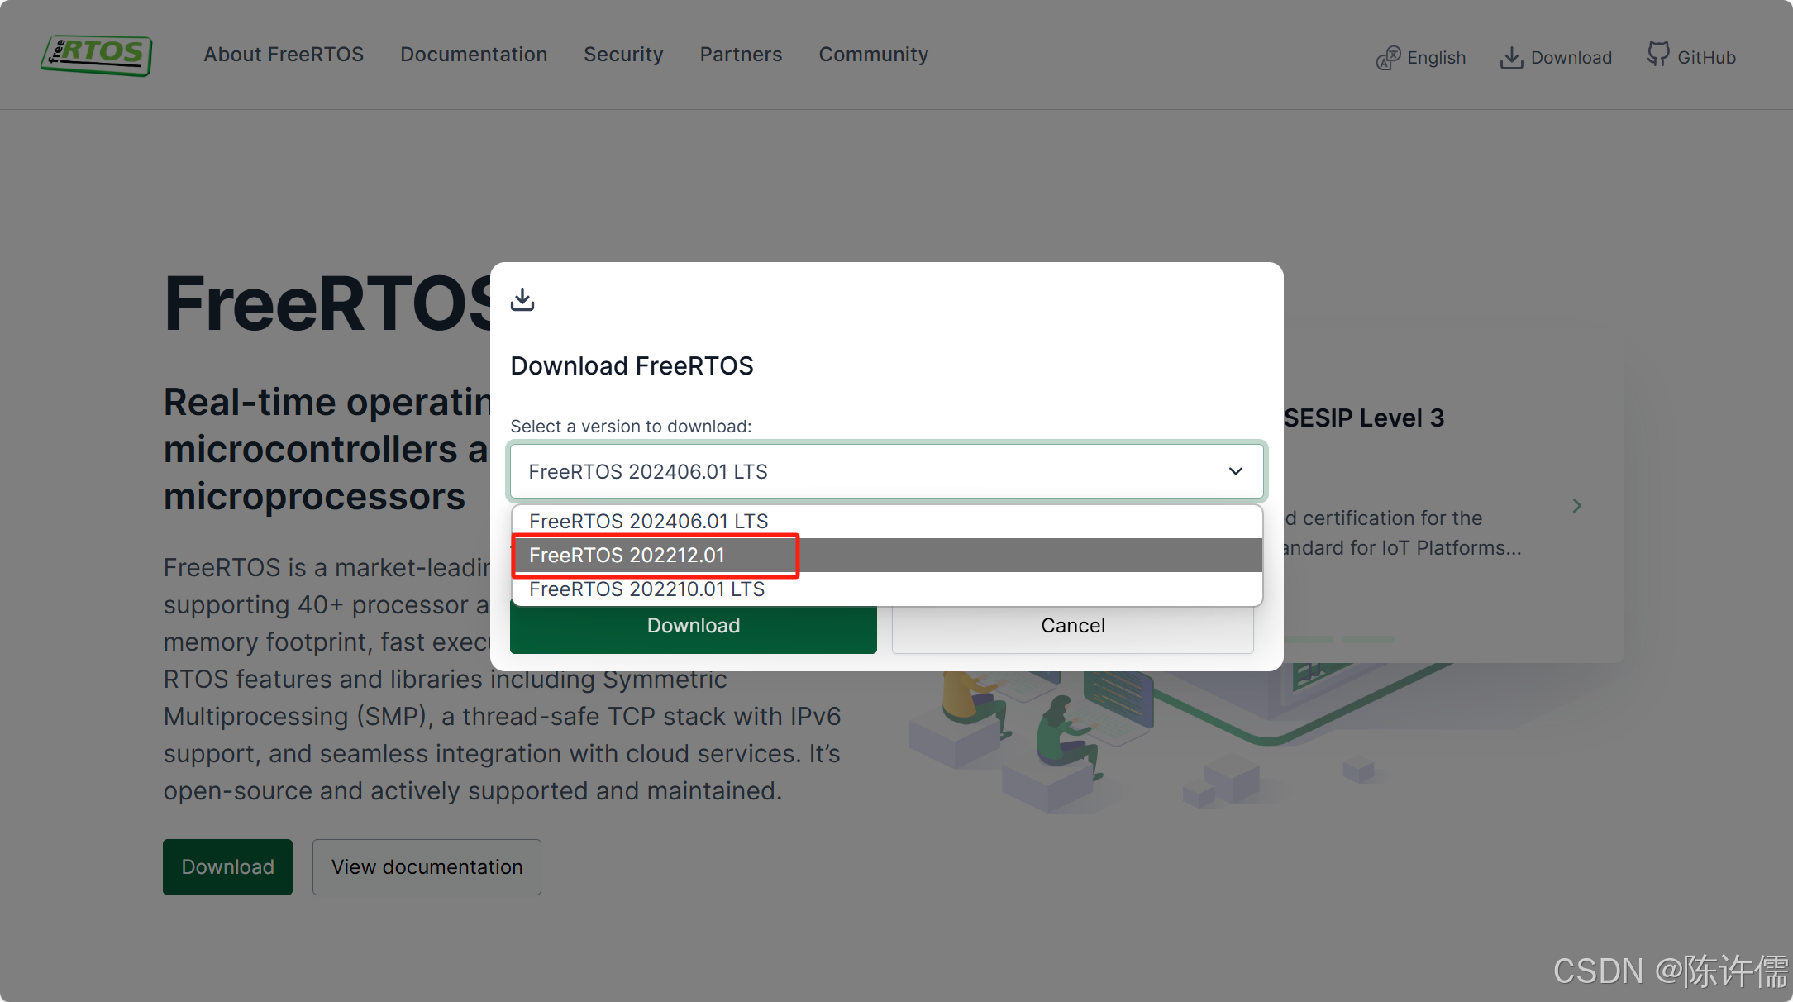Click the FreeRTOS logo
This screenshot has width=1793, height=1002.
[x=95, y=55]
